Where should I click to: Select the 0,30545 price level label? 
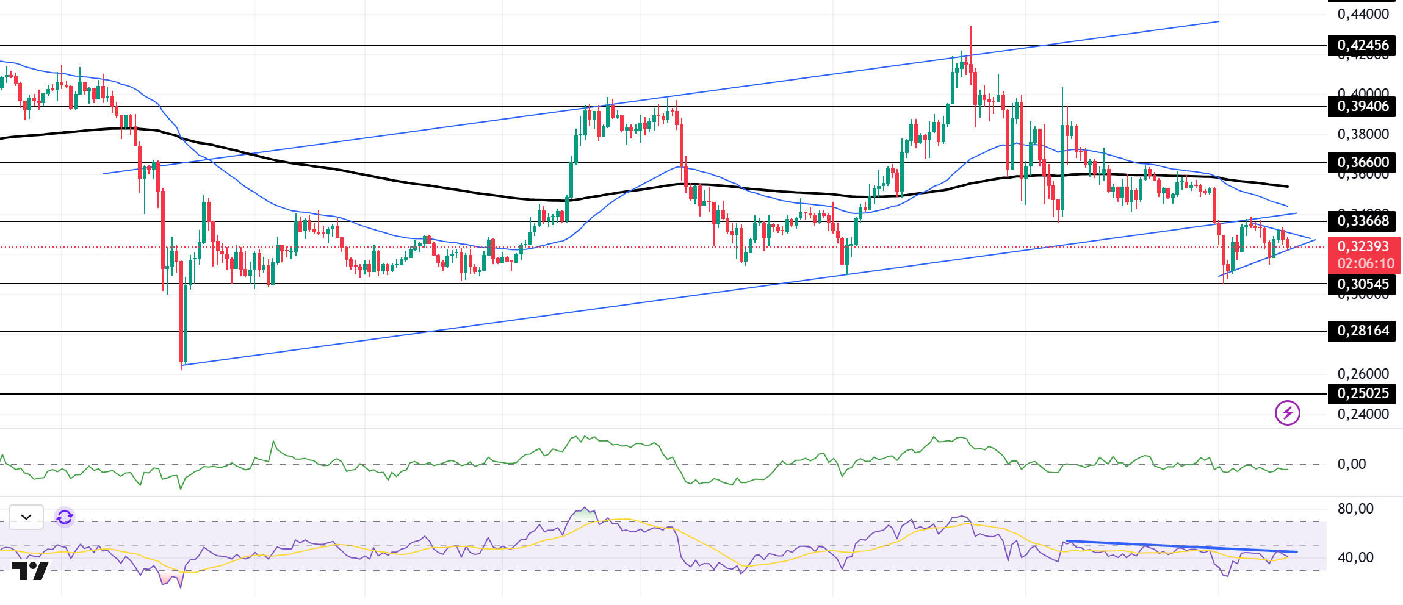point(1362,284)
